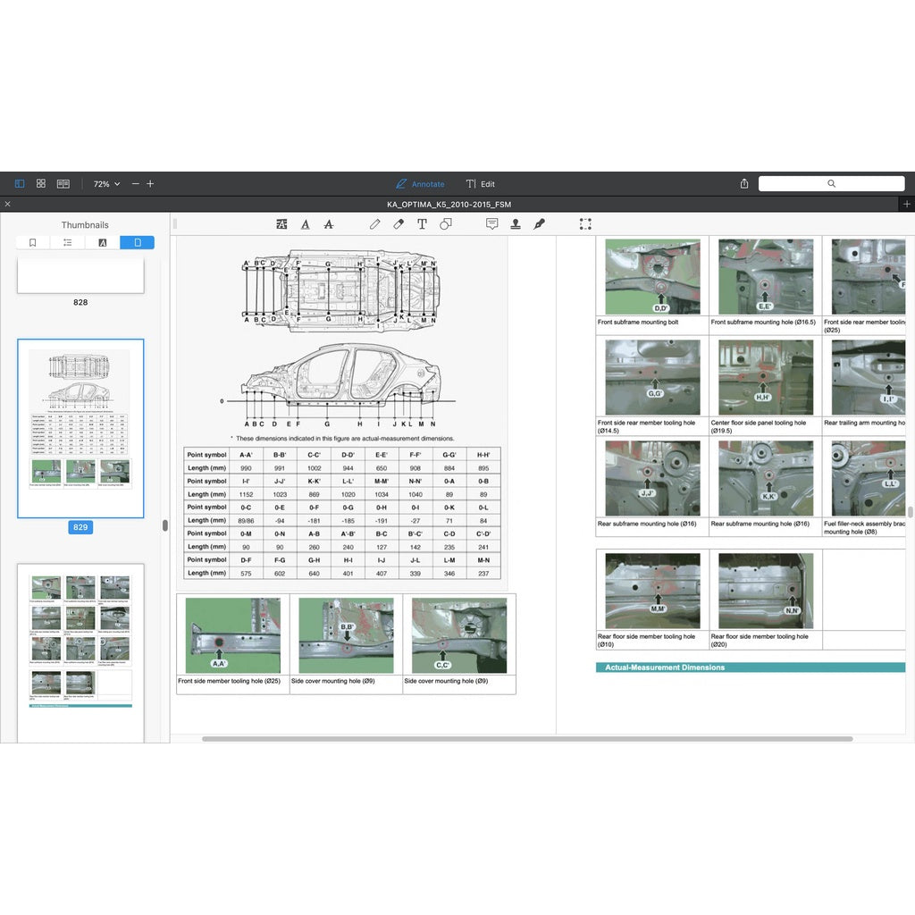Choose the eraser tool

coord(399,224)
